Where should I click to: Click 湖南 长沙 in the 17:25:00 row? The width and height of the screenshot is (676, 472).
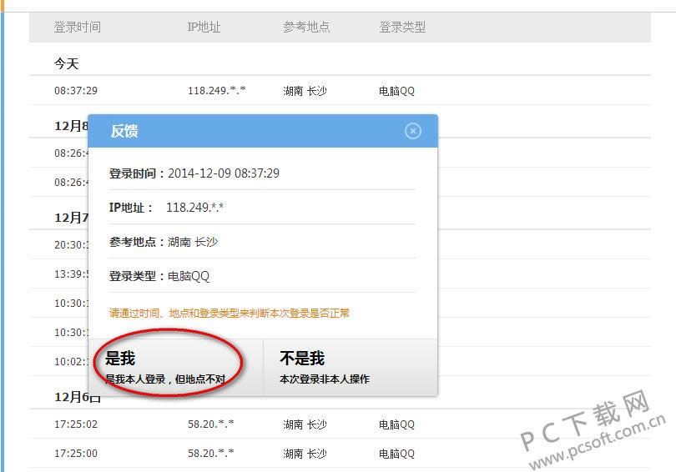pyautogui.click(x=305, y=453)
